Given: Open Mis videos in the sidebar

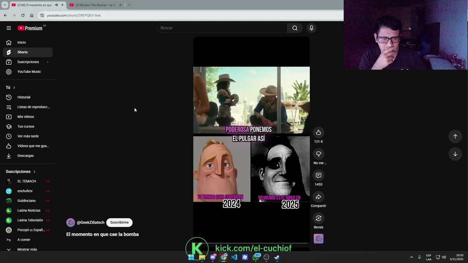Looking at the screenshot, I should (28, 117).
